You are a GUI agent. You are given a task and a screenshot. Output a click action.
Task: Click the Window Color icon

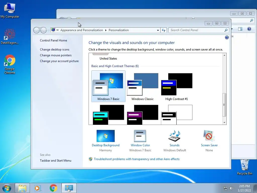(140, 136)
